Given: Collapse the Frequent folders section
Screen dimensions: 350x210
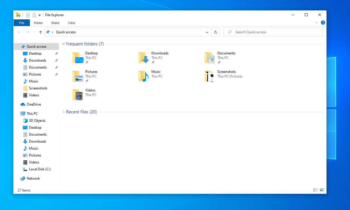Looking at the screenshot, I should click(x=63, y=44).
